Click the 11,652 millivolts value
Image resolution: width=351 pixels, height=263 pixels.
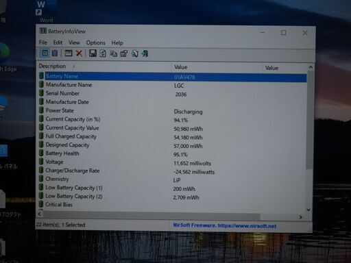(x=192, y=163)
